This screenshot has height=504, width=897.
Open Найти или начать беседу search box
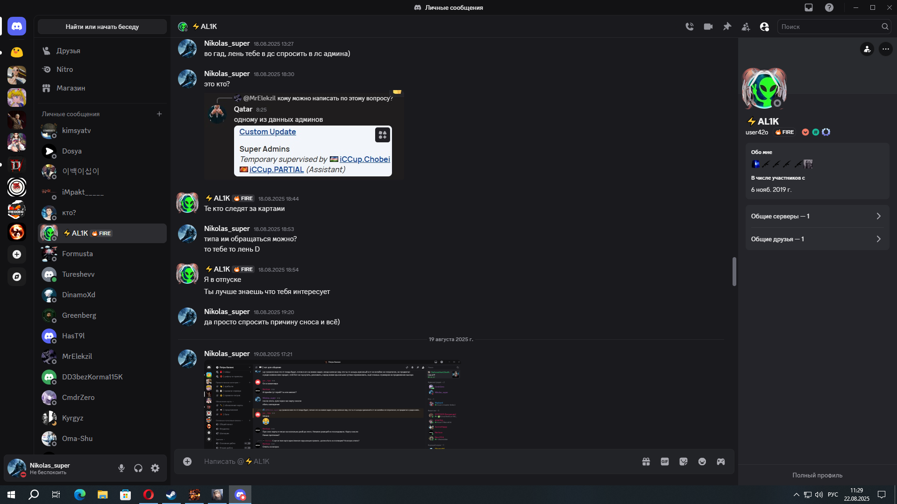click(x=102, y=27)
